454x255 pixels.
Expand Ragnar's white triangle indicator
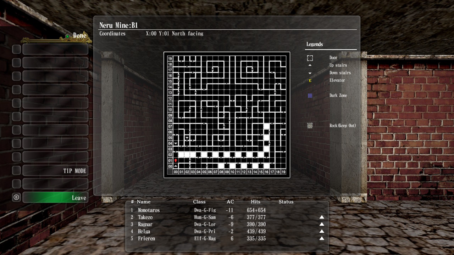[x=322, y=224]
